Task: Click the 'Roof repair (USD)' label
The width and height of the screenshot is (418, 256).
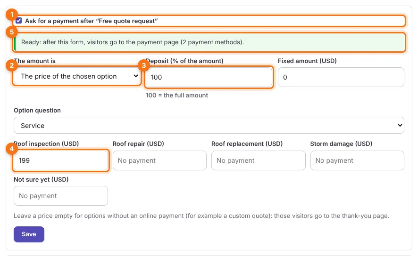Action: point(138,144)
